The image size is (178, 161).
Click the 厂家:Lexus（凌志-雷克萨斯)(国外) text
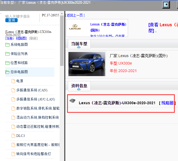139,56
